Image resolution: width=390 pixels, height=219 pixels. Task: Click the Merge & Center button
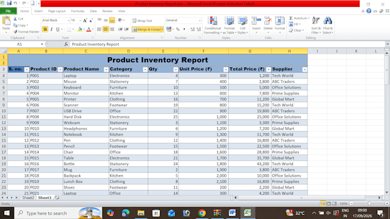pyautogui.click(x=146, y=30)
